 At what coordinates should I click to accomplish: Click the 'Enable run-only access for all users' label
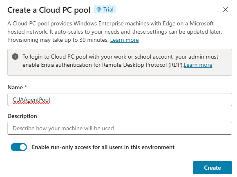[x=103, y=147]
